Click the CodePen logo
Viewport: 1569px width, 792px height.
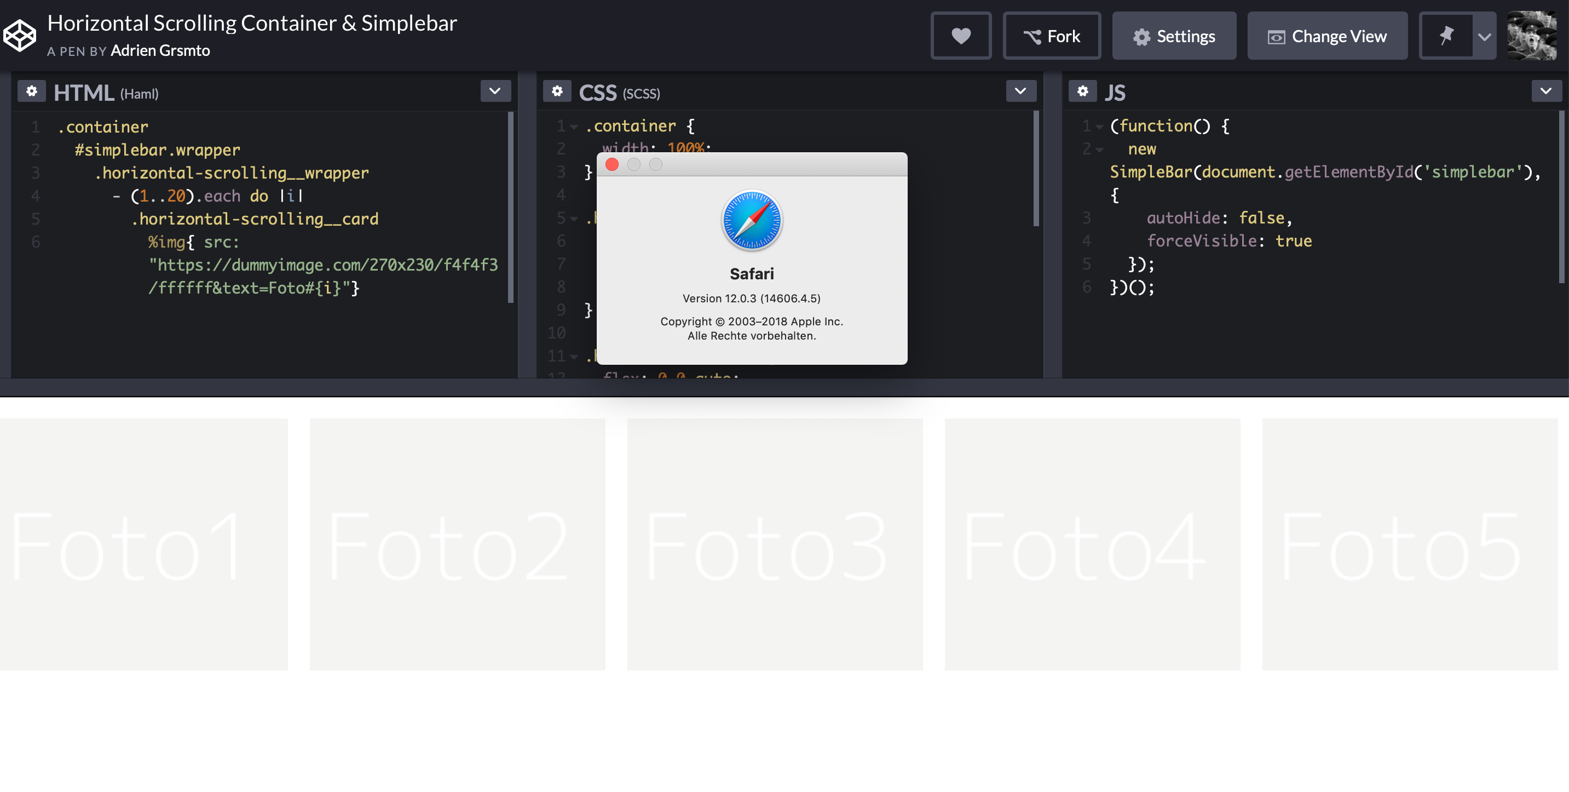pos(19,36)
